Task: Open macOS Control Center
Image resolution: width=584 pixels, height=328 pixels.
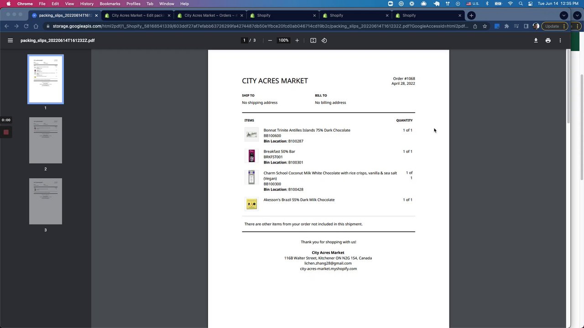Action: [x=530, y=4]
